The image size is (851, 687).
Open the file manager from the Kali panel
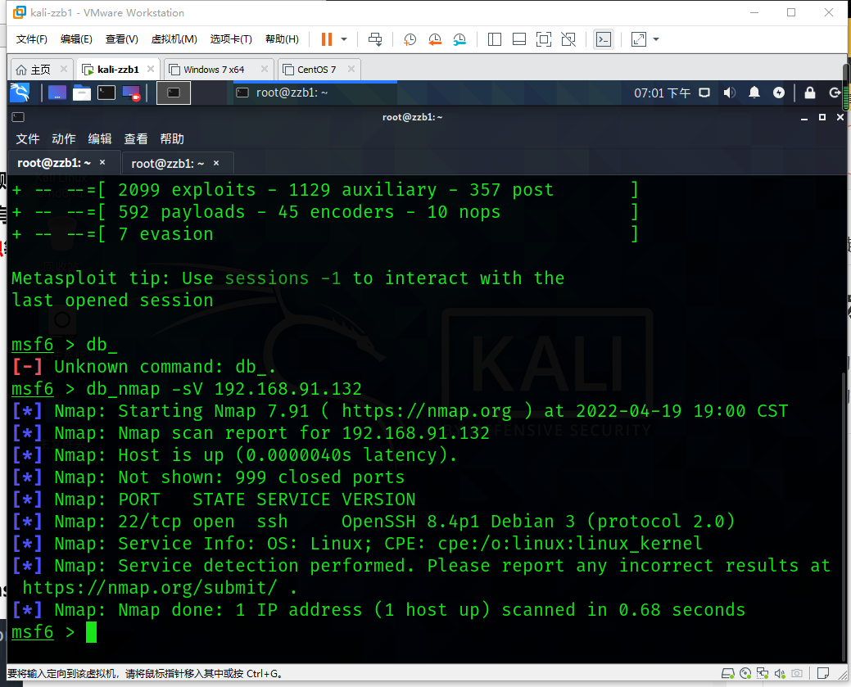(x=82, y=93)
